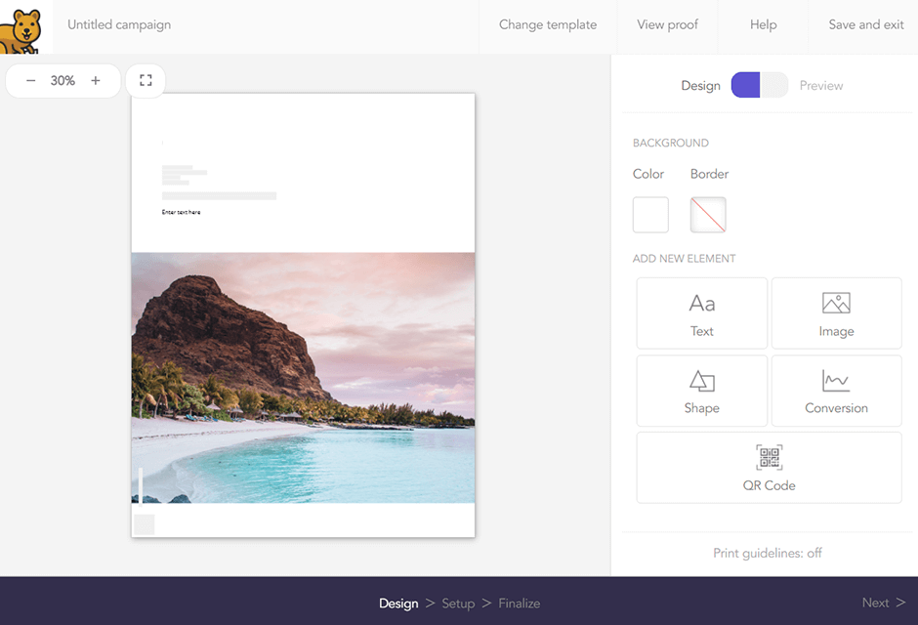Click Change template in top bar

548,24
